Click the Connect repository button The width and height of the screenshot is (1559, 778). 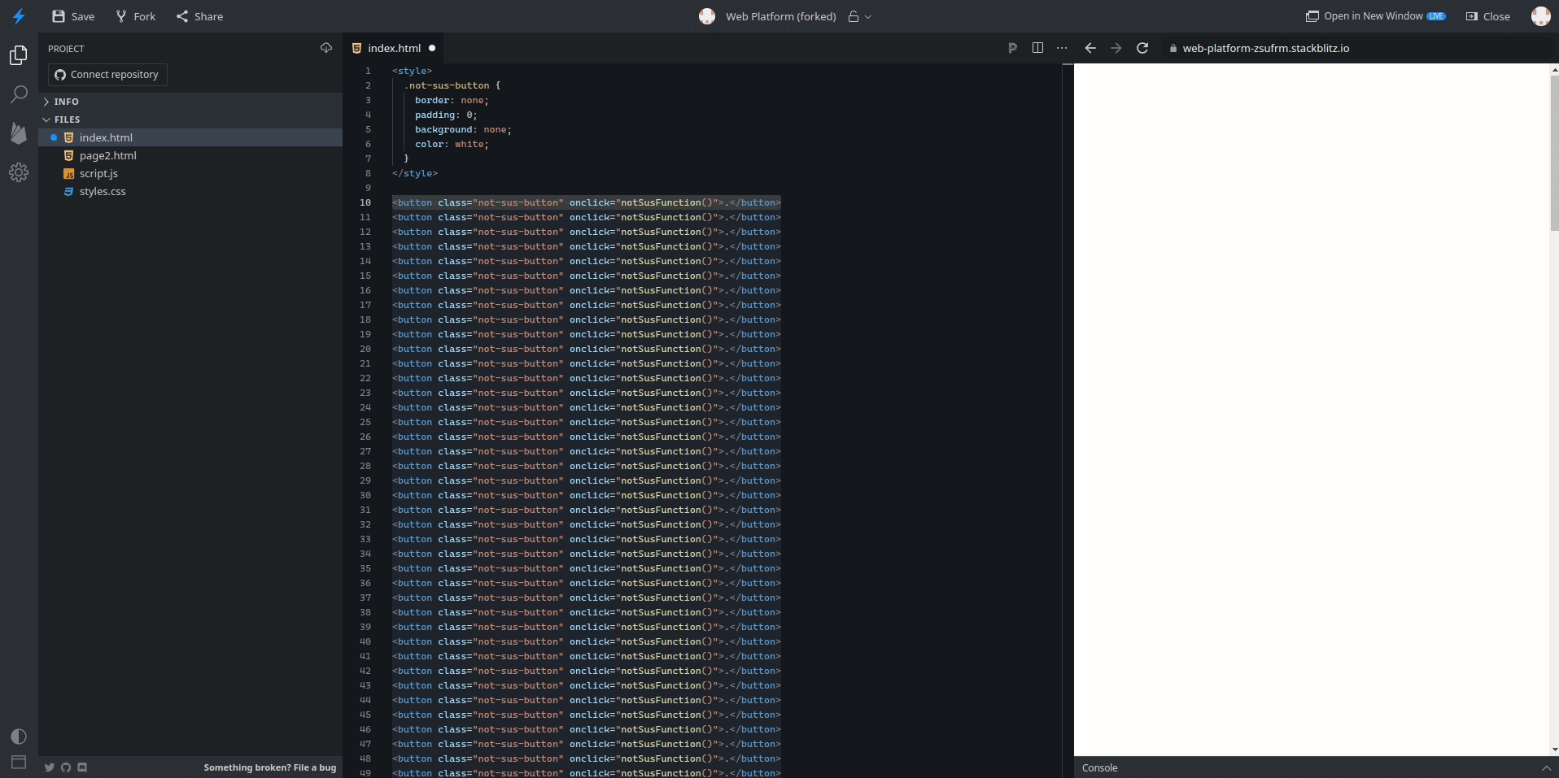[x=107, y=75]
